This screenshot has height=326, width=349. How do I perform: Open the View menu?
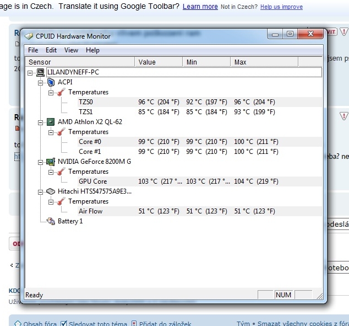coord(71,50)
